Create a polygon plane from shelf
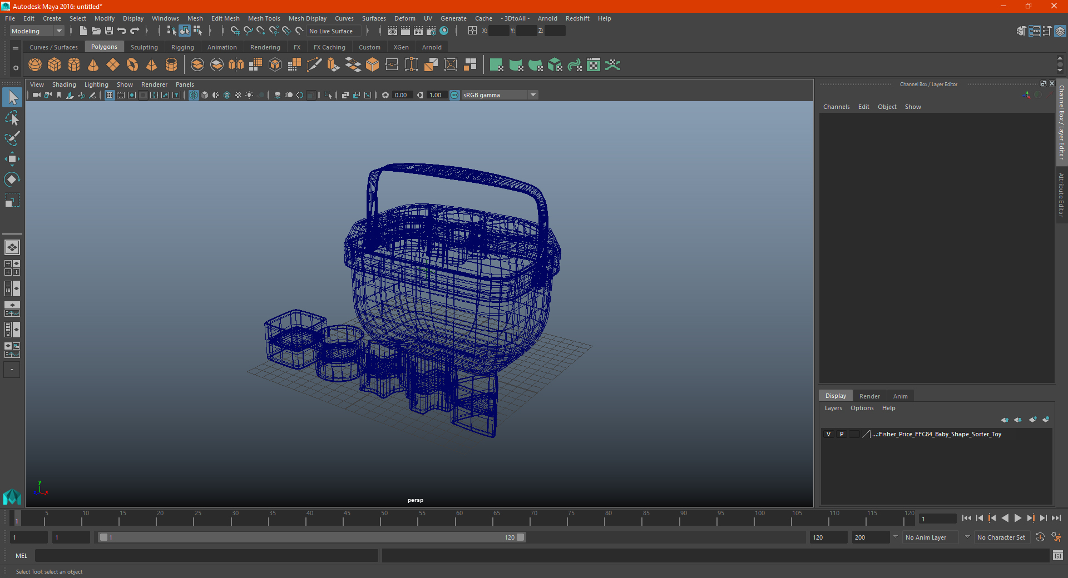 (113, 65)
